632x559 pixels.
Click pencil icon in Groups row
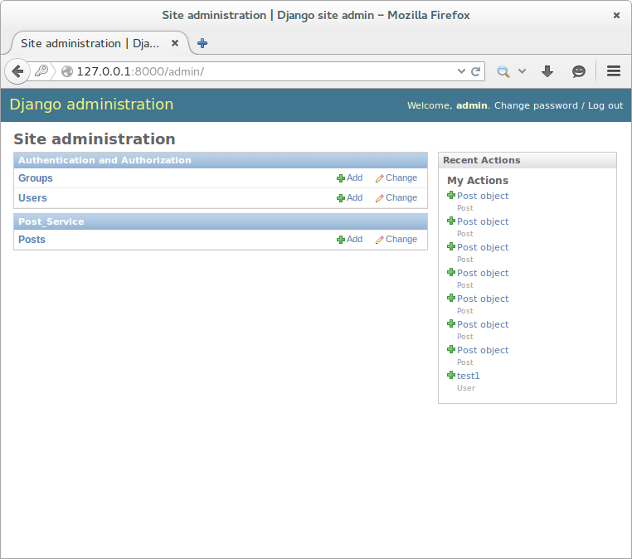(379, 178)
